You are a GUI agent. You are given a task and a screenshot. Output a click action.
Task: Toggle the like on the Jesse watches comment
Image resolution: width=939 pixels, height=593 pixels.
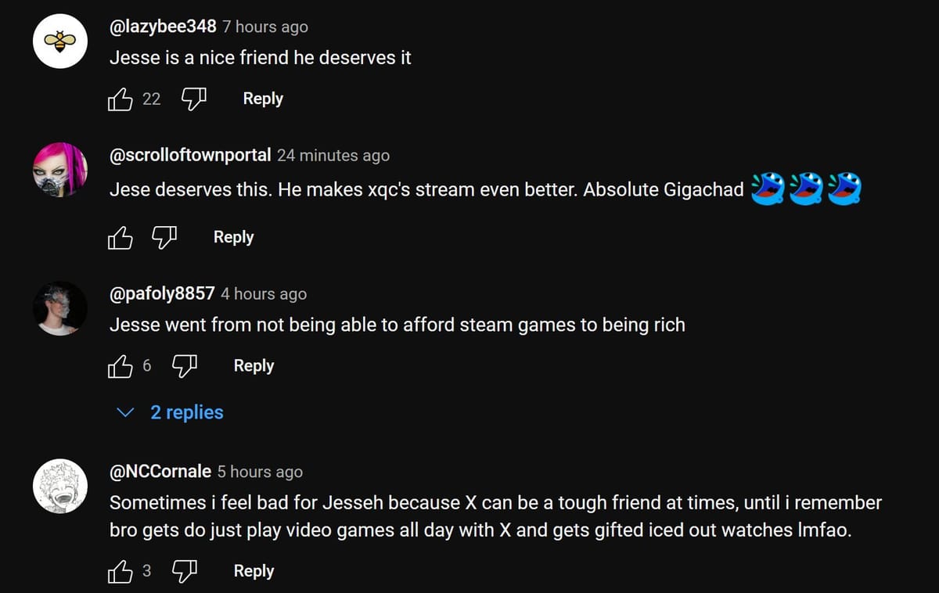(120, 571)
